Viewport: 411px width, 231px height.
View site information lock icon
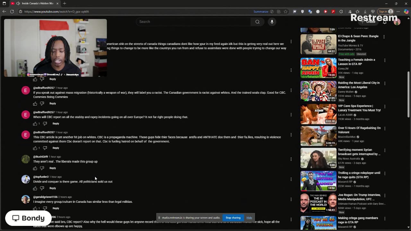coord(21,12)
